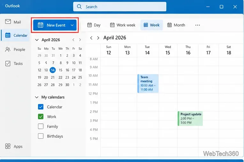
Task: Click the Thu 16 day header
Action: pos(188,50)
